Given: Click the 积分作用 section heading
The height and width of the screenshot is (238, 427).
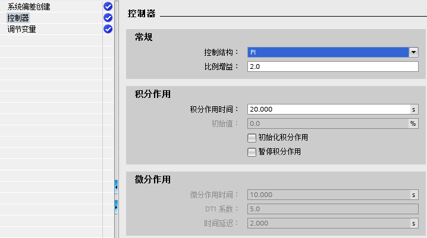Looking at the screenshot, I should tap(152, 94).
